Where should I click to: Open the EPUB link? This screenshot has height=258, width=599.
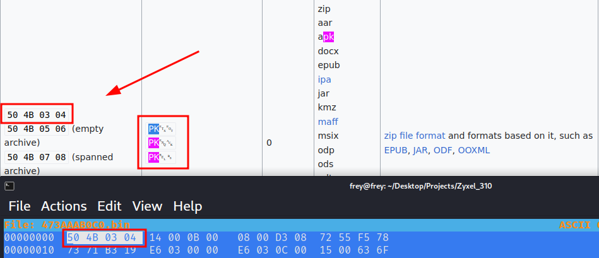pos(396,150)
